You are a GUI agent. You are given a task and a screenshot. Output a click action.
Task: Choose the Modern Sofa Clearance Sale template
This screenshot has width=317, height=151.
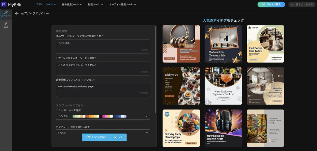tap(223, 44)
